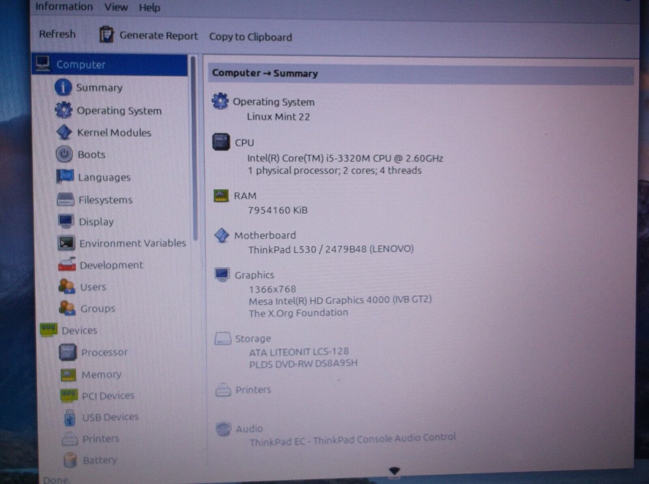This screenshot has height=484, width=649.
Task: Select Boots entry in sidebar
Action: click(92, 154)
